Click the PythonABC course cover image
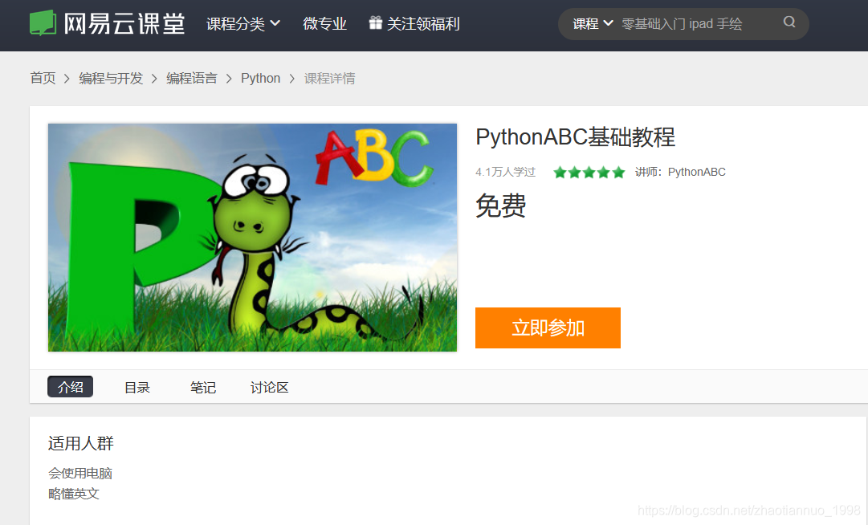 [252, 238]
